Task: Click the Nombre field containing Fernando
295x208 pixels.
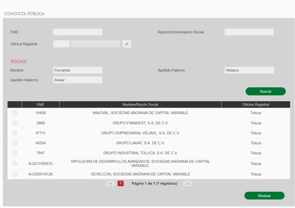Action: point(78,70)
